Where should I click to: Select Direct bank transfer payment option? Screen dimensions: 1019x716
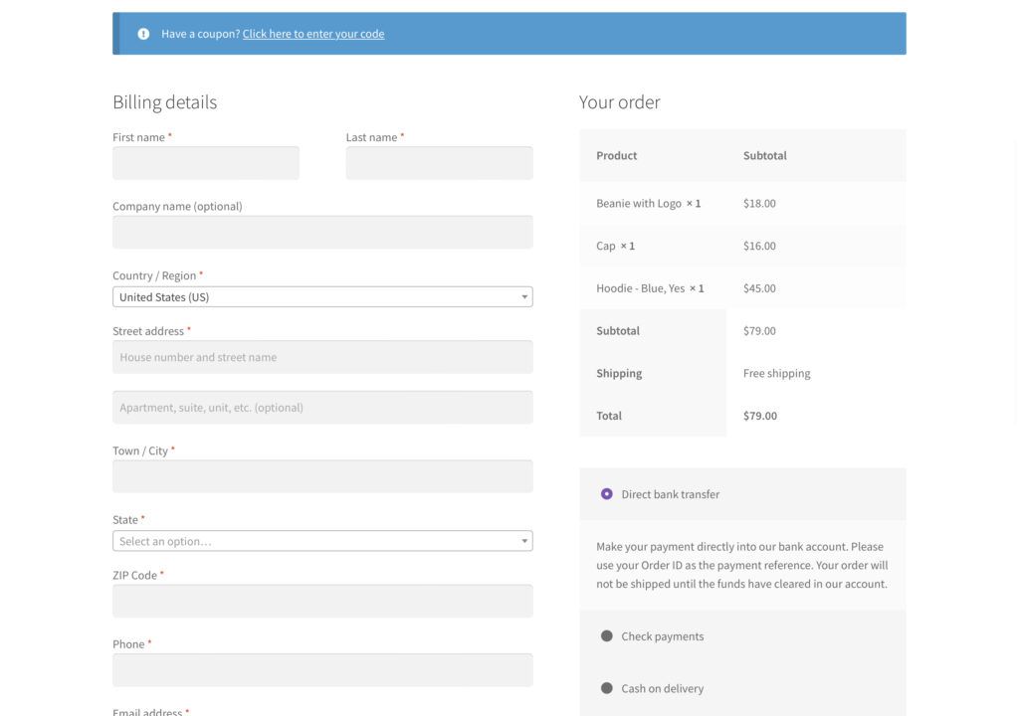607,494
